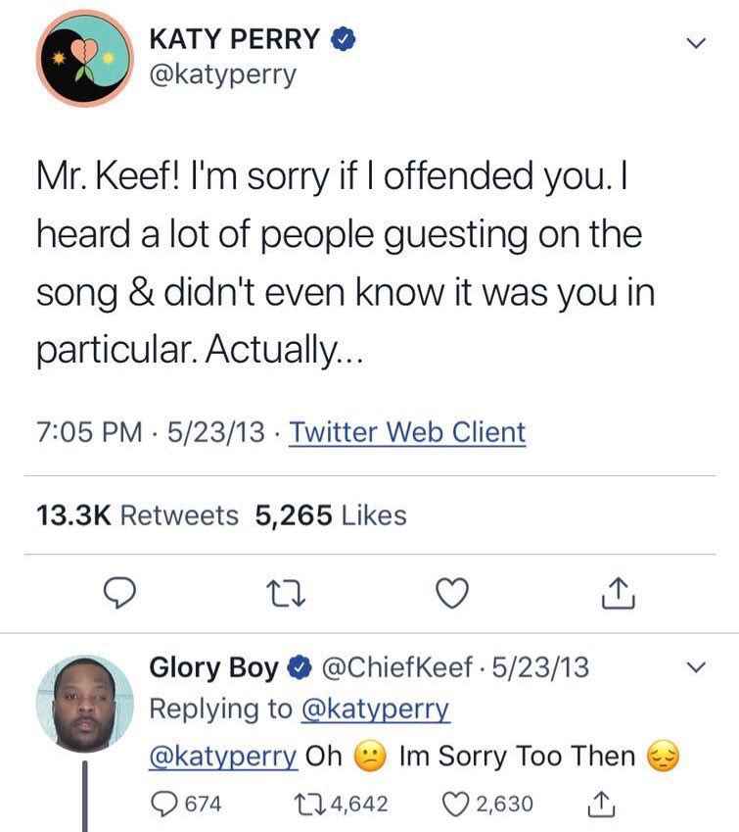Viewport: 739px width, 832px height.
Task: Click Katy Perry's blue verified badge
Action: click(x=342, y=40)
